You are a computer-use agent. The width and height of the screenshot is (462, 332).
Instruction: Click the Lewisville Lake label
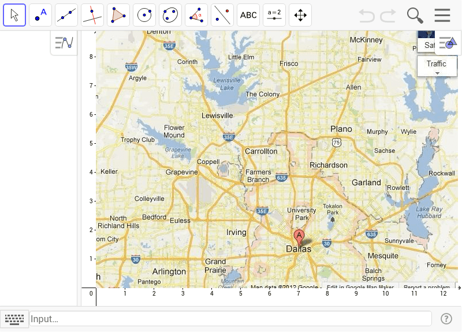[x=227, y=84]
